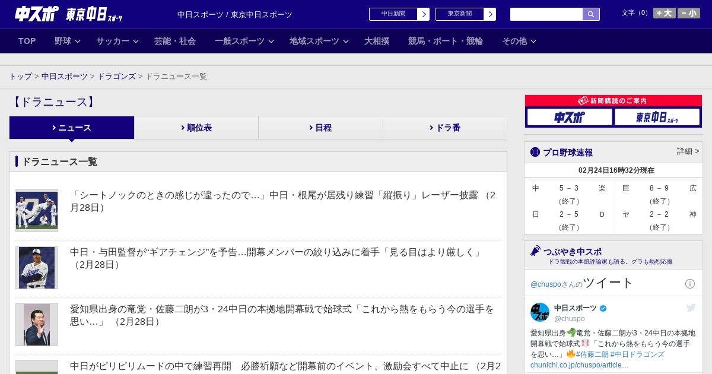This screenshot has height=374, width=712.
Task: Open the @chuspo Twitter handle link
Action: [x=546, y=284]
